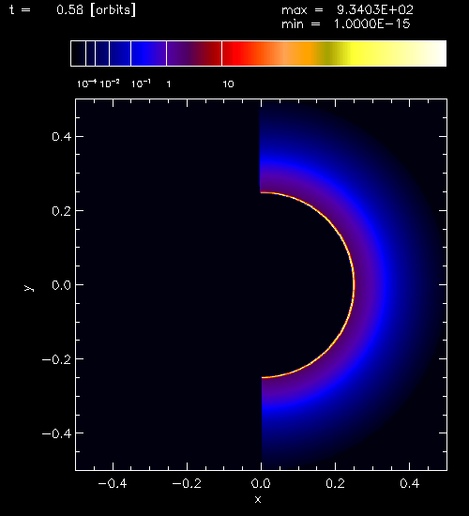Click the x-axis tick label 0.2
The image size is (469, 516).
(x=335, y=483)
